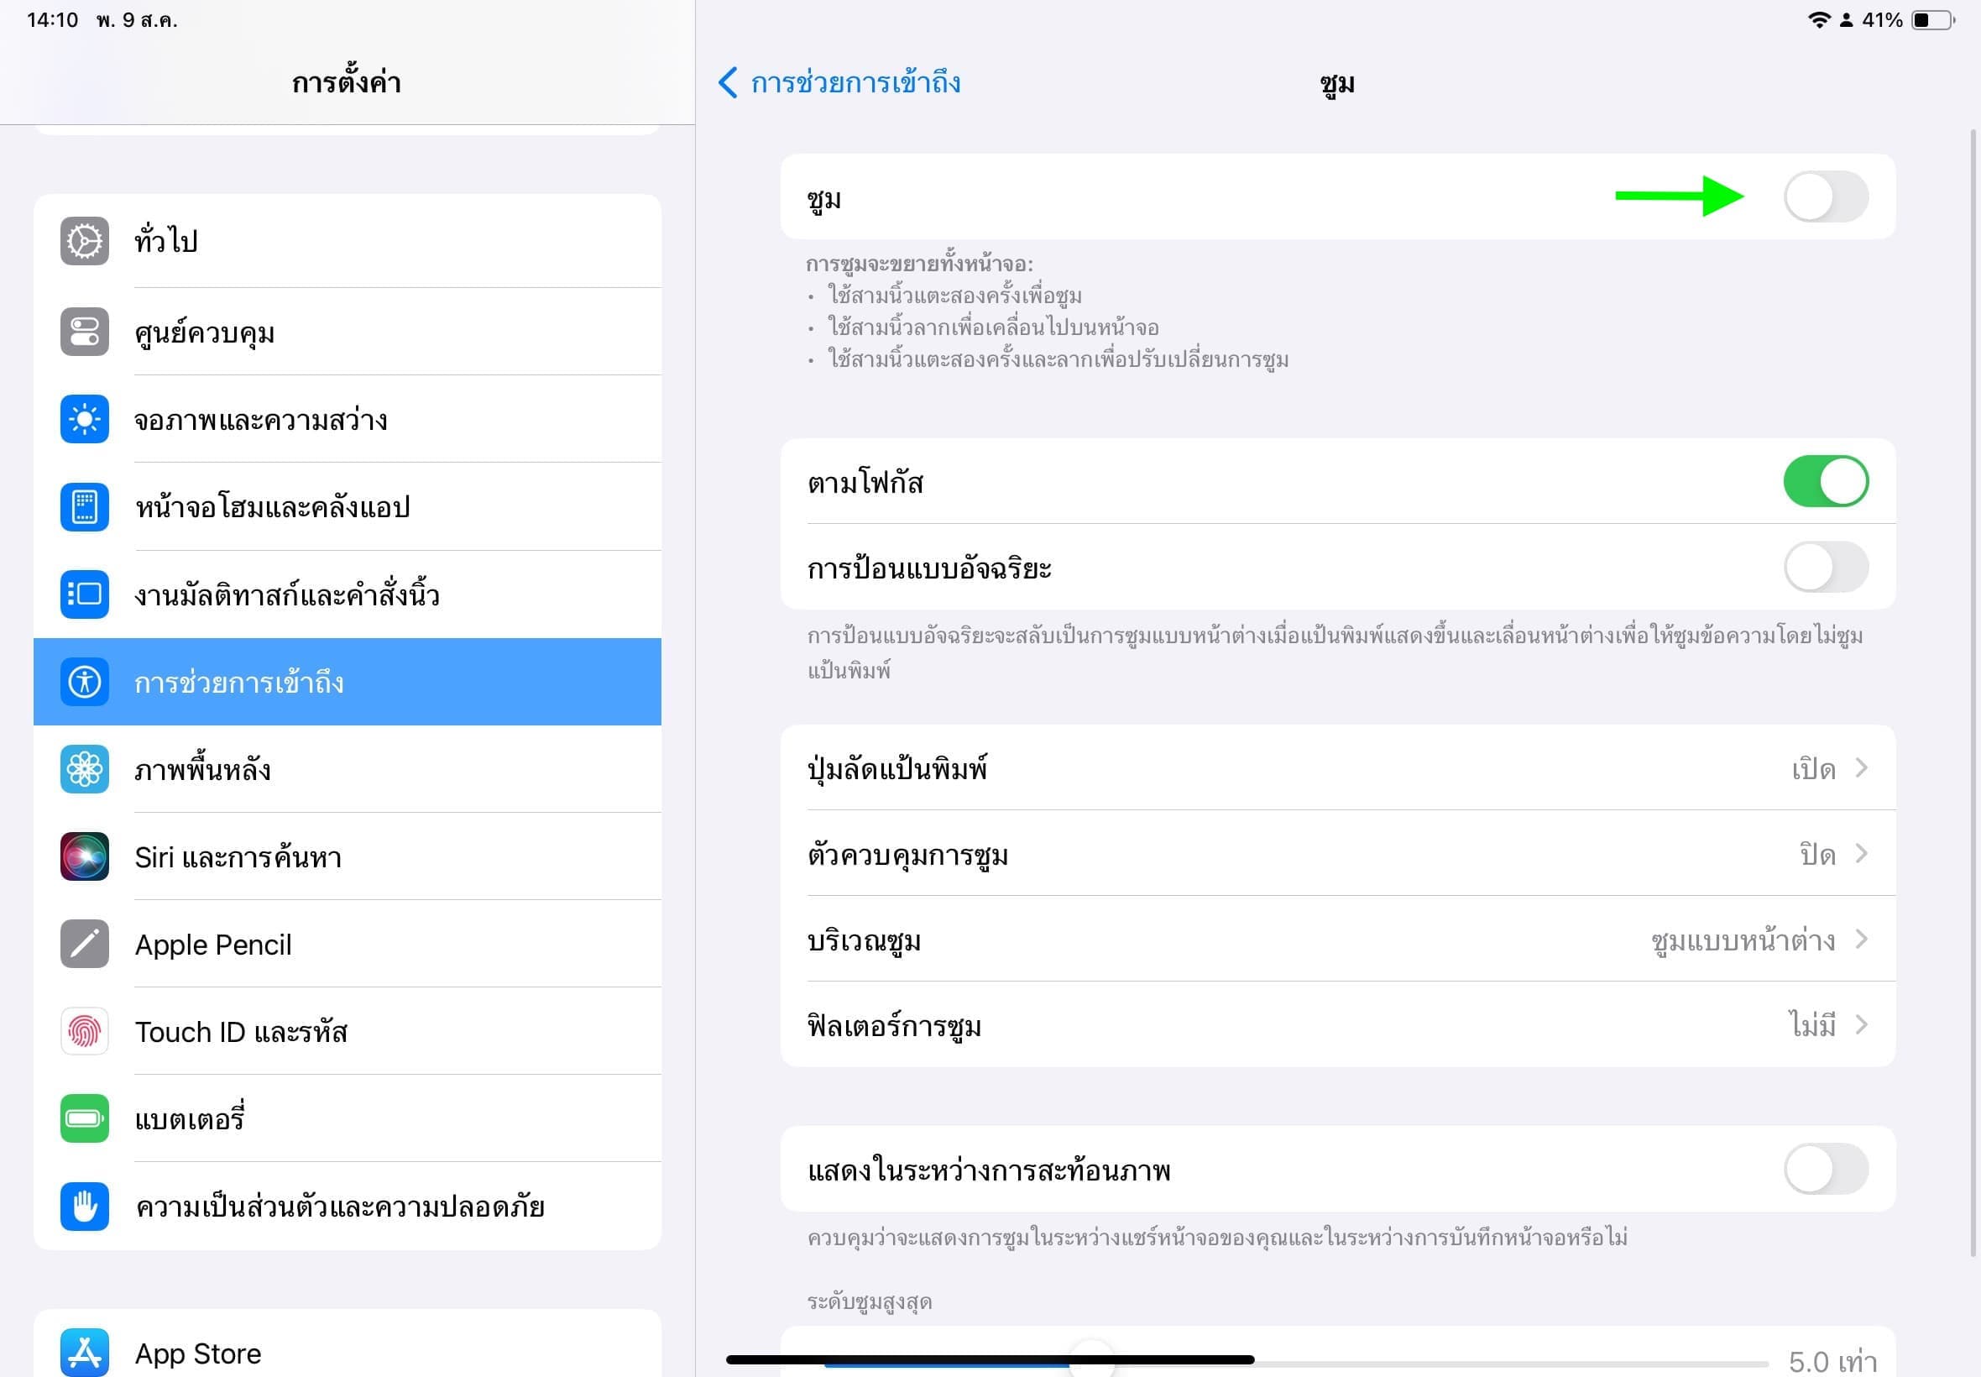1981x1377 pixels.
Task: Open Zoom Region (บริเวณซูม) options chevron
Action: (1861, 940)
